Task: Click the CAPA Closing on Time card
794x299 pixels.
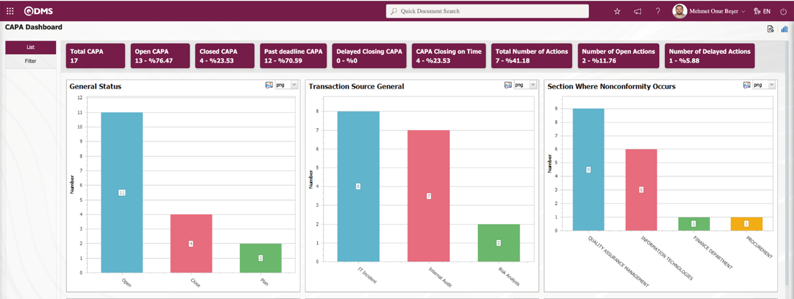Action: [449, 56]
